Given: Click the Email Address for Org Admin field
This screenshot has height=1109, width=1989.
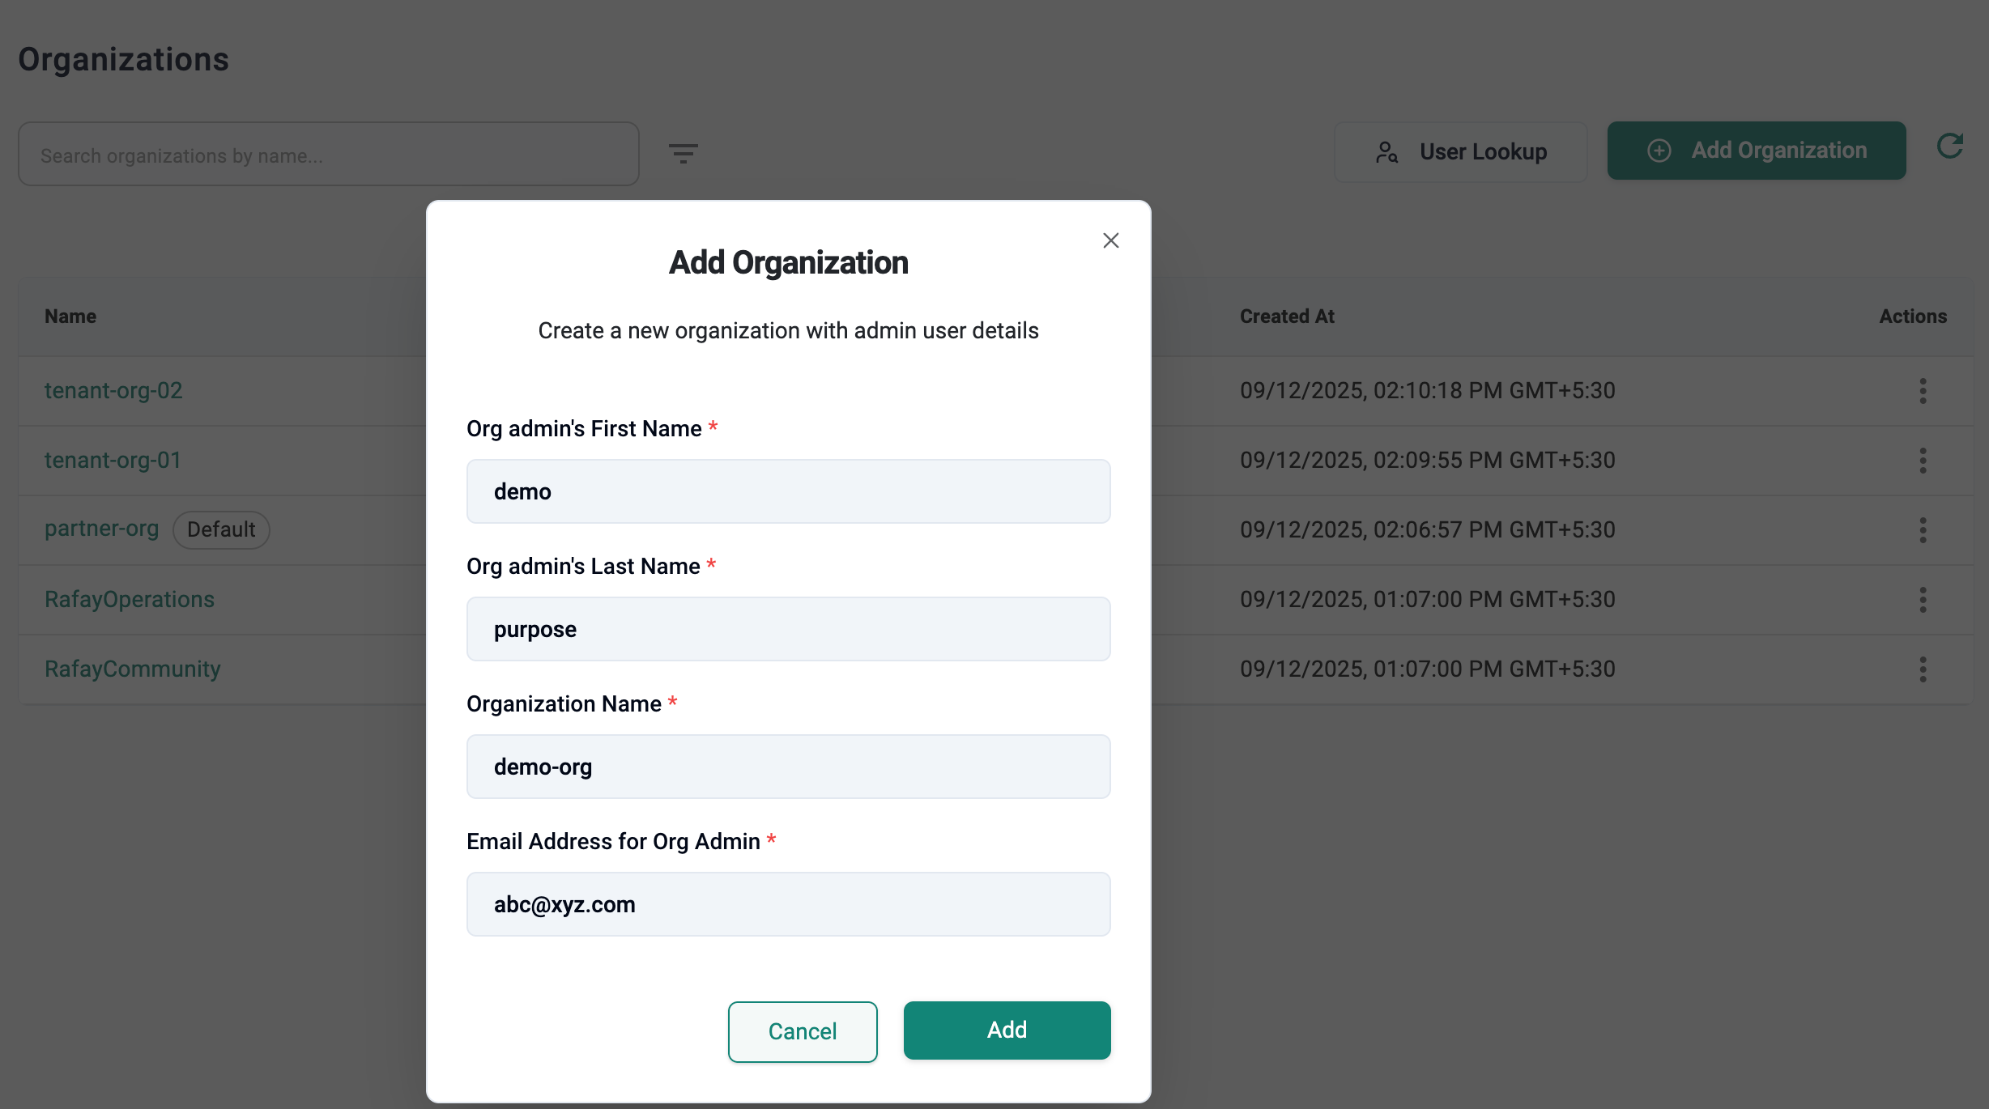Looking at the screenshot, I should (788, 904).
